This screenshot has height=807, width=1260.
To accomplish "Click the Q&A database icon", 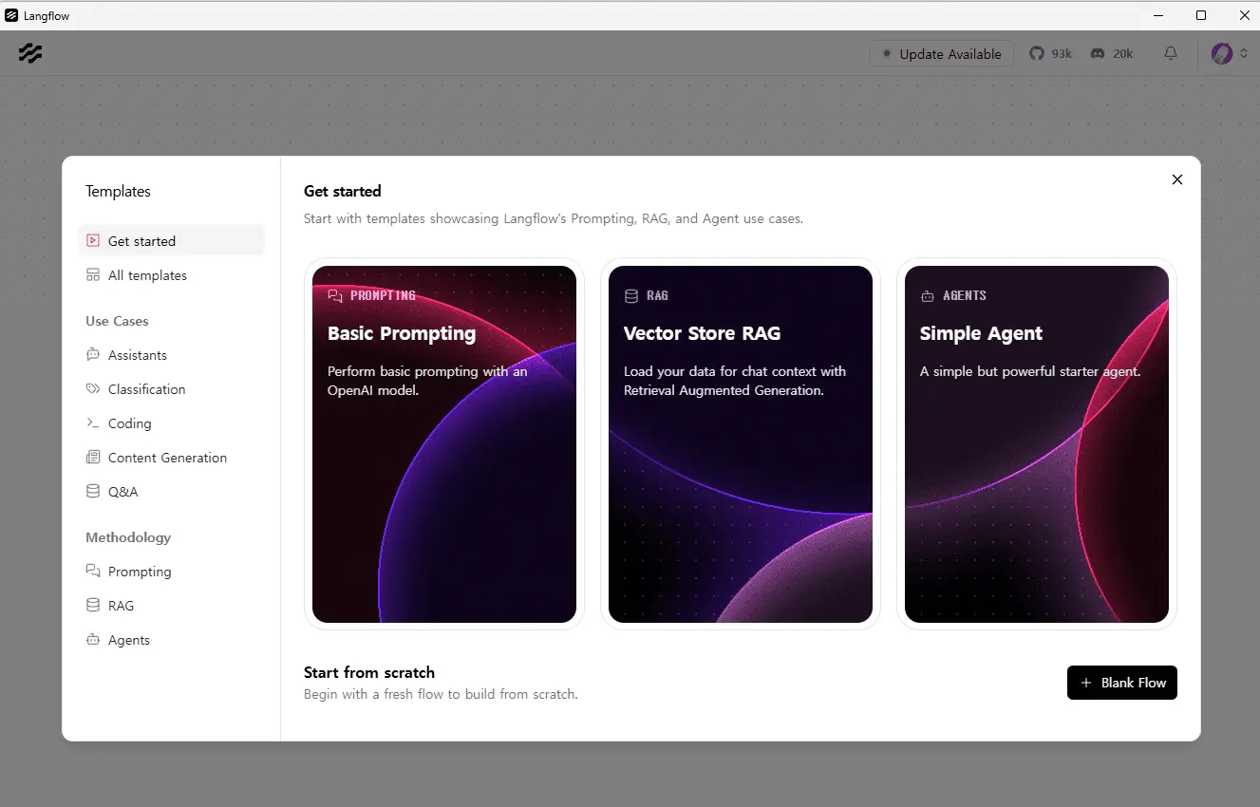I will 93,492.
